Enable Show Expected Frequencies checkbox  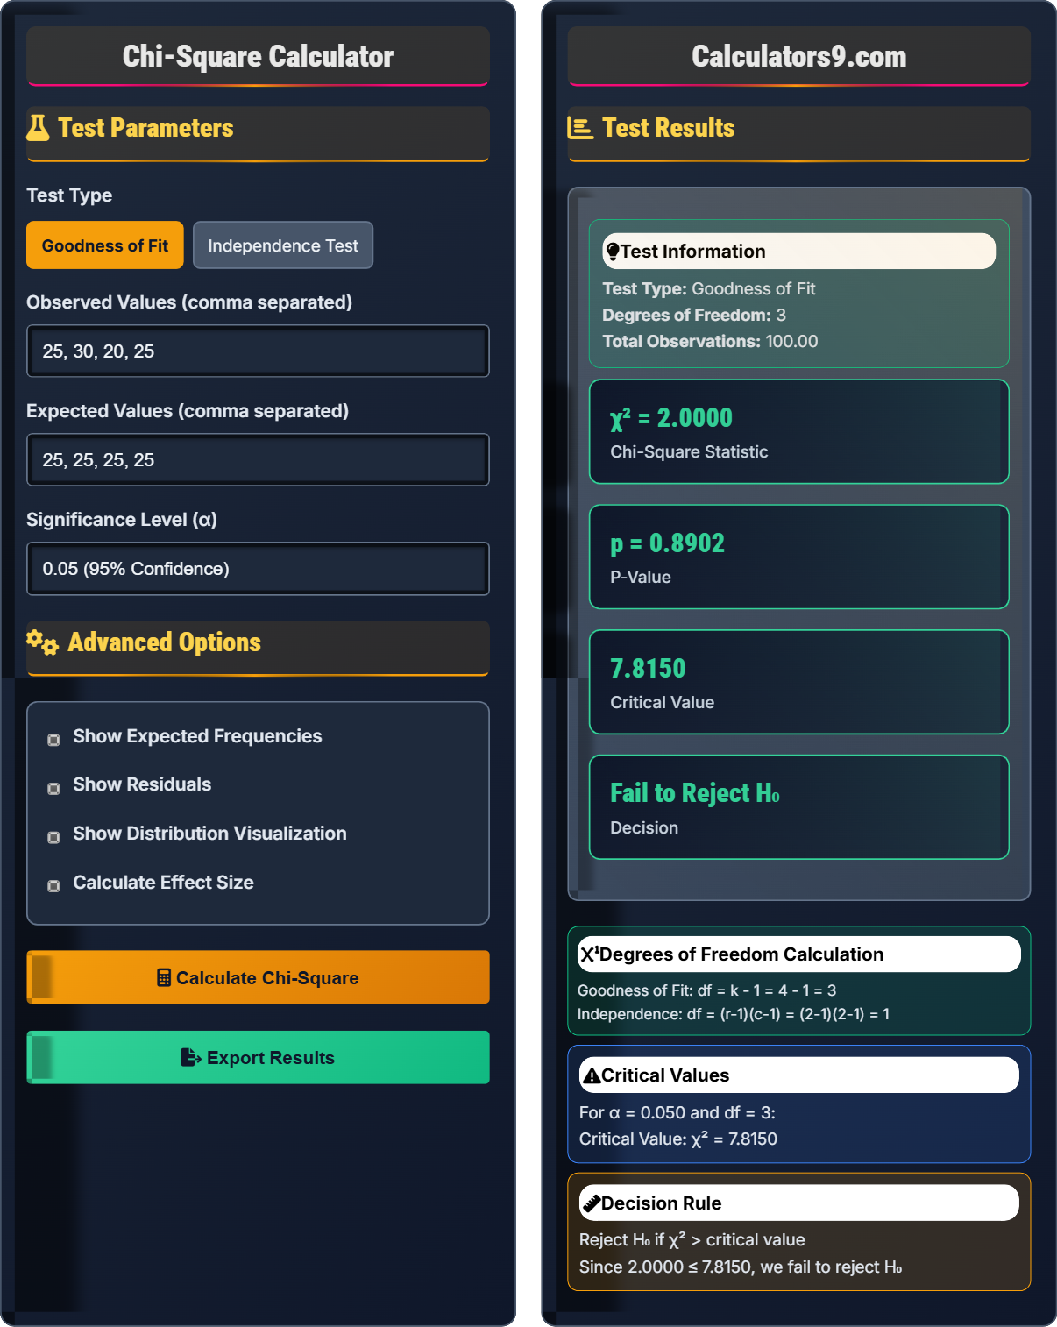click(x=53, y=740)
